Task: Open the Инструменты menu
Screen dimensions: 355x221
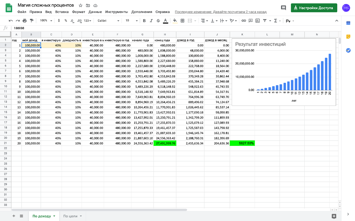Action: coord(116,12)
